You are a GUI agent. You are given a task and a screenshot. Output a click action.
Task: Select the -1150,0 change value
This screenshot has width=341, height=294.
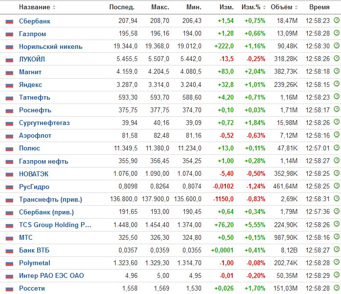click(x=223, y=199)
